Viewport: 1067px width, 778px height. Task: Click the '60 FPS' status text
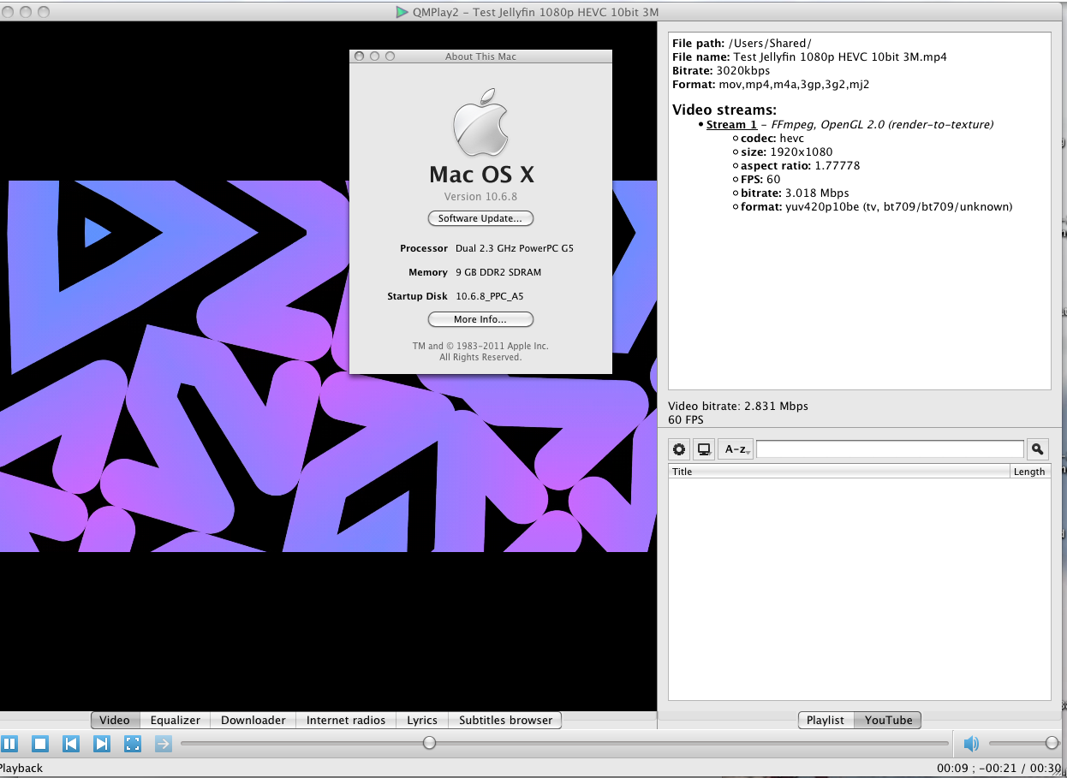(x=686, y=419)
